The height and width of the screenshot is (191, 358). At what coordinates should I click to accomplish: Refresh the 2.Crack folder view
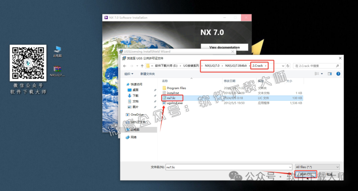(288, 66)
